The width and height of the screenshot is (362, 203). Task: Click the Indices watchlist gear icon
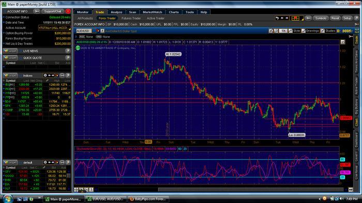pyautogui.click(x=46, y=75)
